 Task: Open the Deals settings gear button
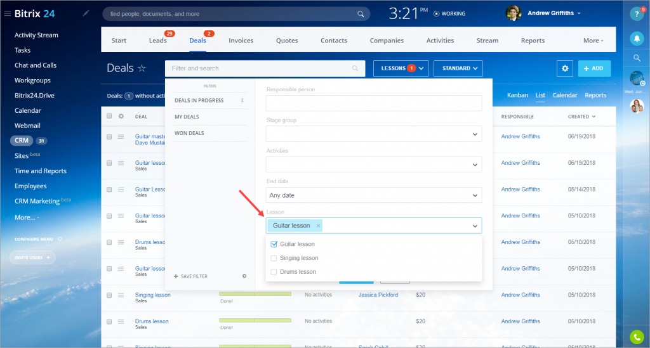tap(565, 68)
